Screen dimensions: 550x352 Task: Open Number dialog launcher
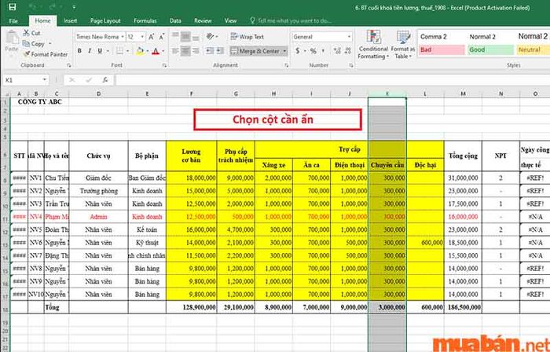tap(350, 65)
